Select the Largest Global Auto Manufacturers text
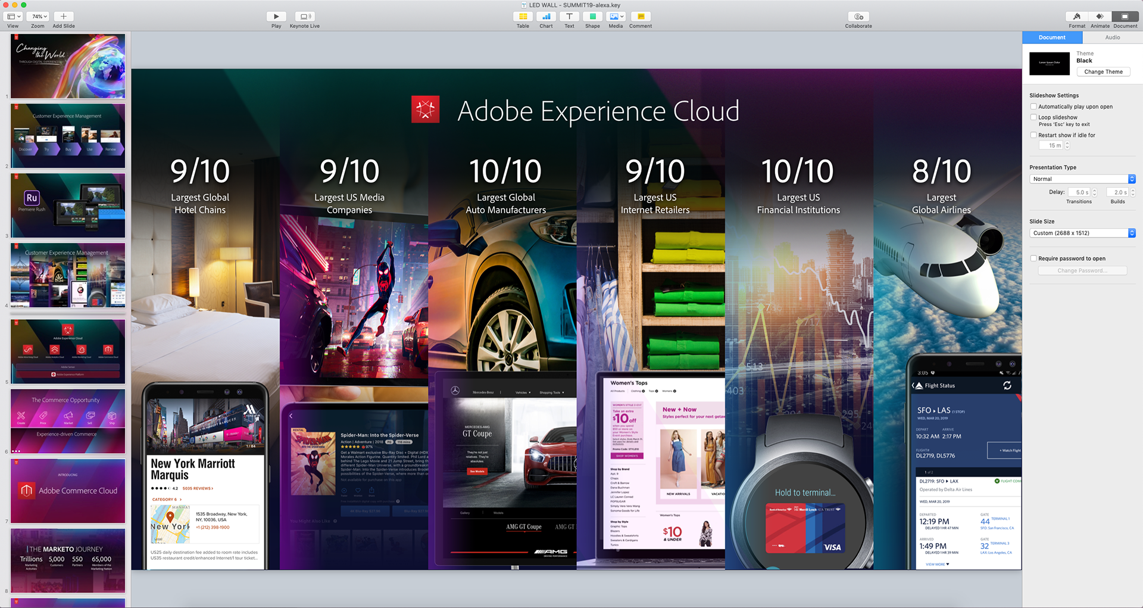The width and height of the screenshot is (1143, 608). pyautogui.click(x=506, y=204)
